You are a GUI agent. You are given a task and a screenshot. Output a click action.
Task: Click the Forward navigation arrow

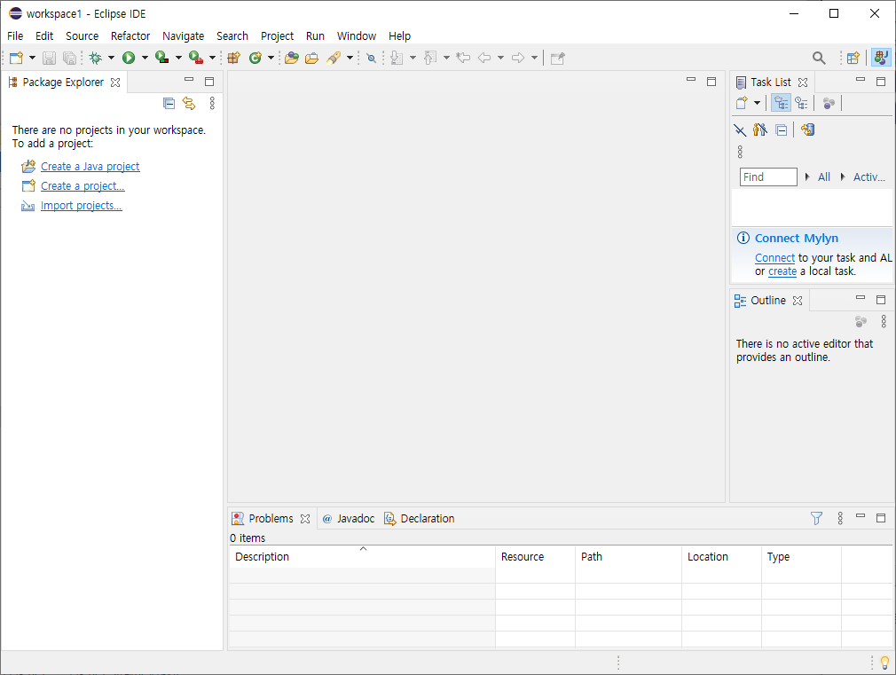pyautogui.click(x=518, y=58)
